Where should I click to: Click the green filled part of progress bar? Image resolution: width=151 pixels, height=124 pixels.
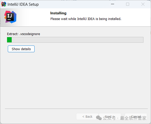(9, 40)
